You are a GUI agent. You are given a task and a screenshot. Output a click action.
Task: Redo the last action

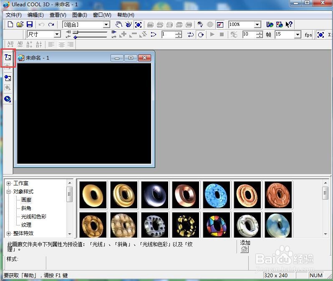pyautogui.click(x=51, y=25)
